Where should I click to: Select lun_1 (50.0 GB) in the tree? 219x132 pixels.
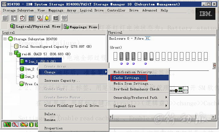point(41,61)
